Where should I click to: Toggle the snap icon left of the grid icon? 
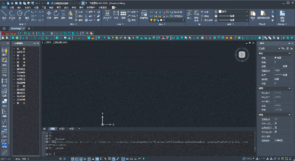point(60,159)
